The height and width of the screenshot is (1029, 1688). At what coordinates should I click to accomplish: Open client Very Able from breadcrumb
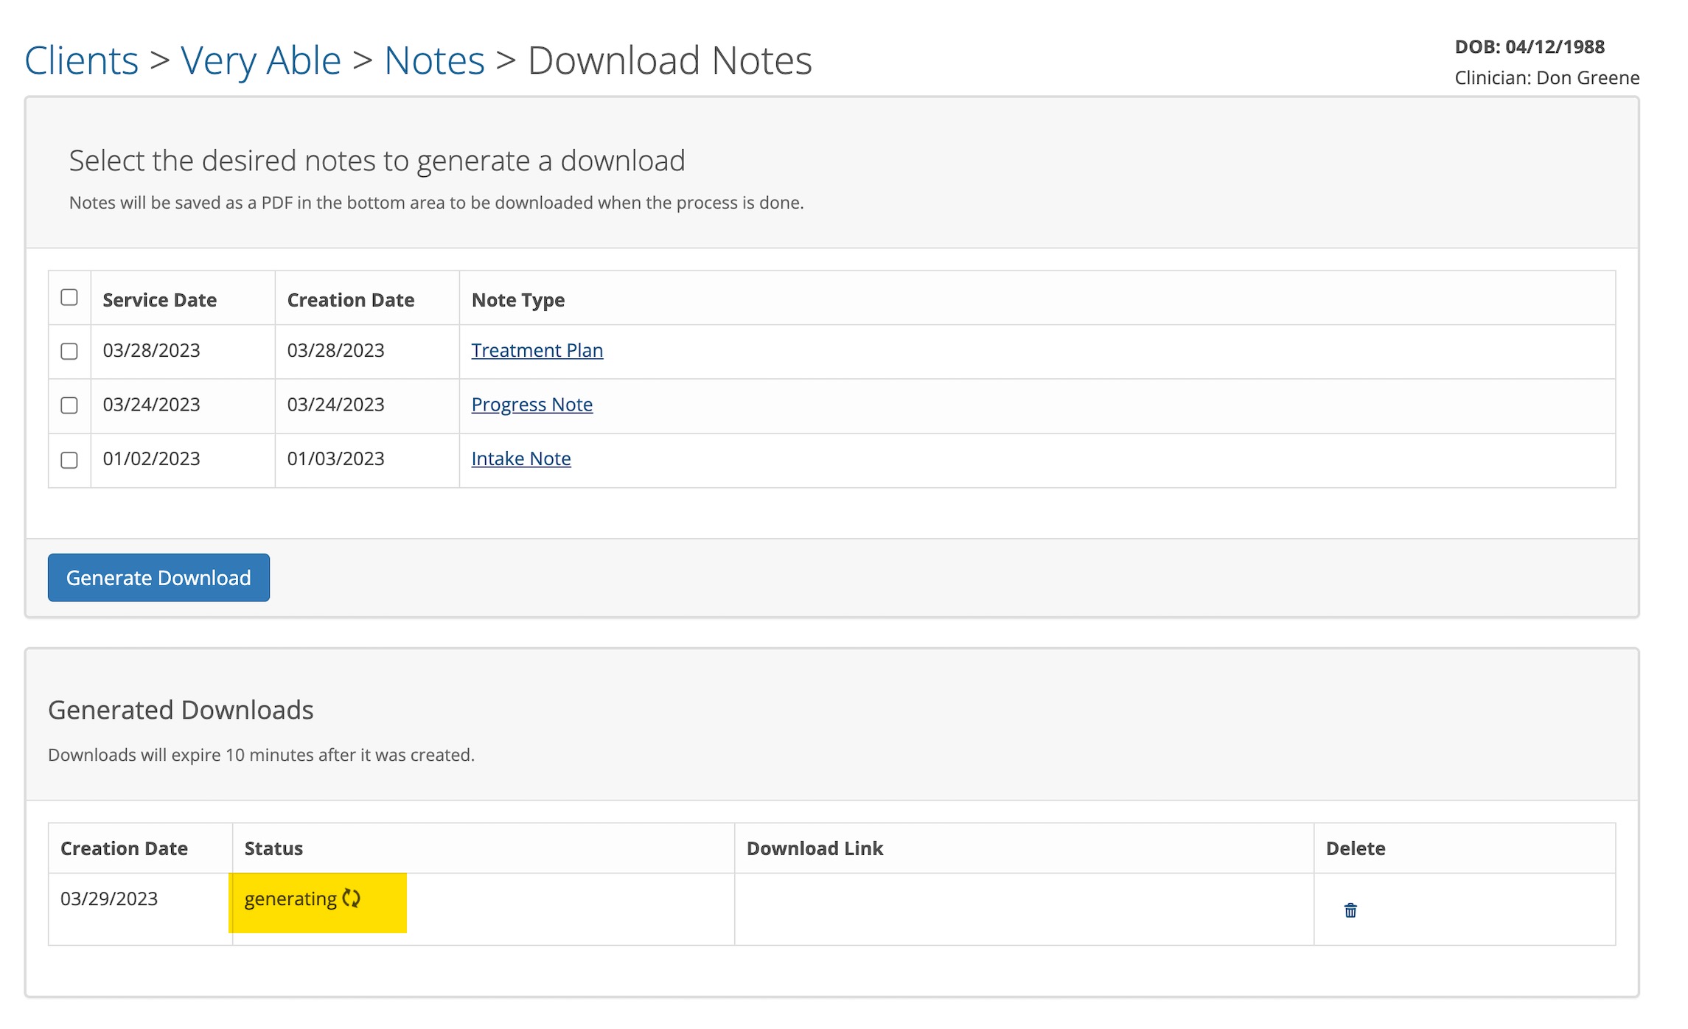tap(262, 60)
